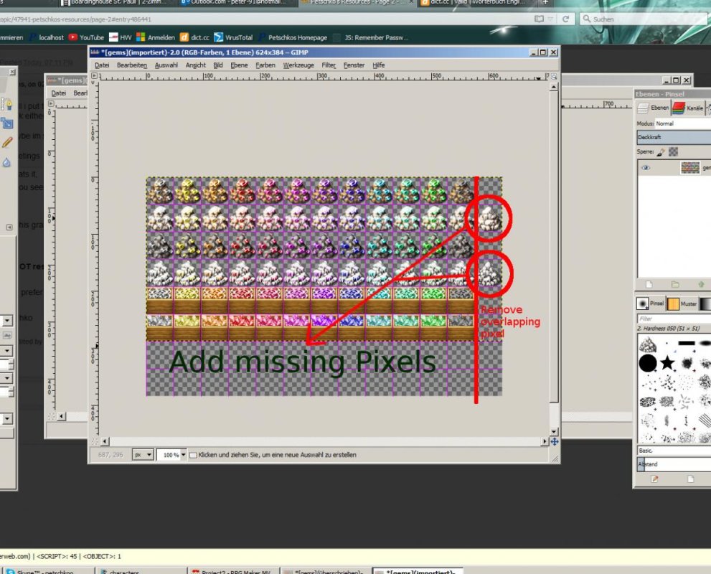
Task: Click the navigation cross icon at canvas corner
Action: click(x=554, y=441)
